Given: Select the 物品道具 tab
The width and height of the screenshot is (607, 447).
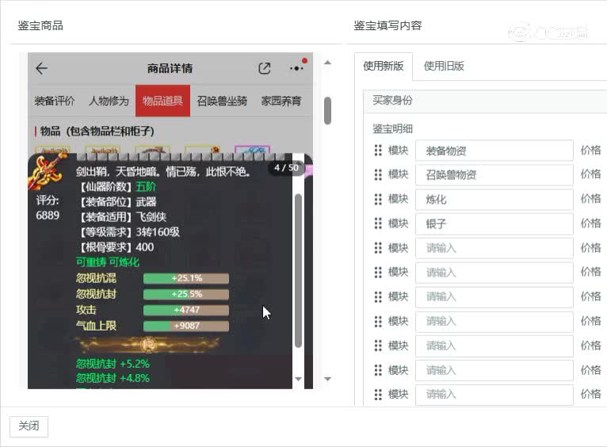Looking at the screenshot, I should point(162,101).
